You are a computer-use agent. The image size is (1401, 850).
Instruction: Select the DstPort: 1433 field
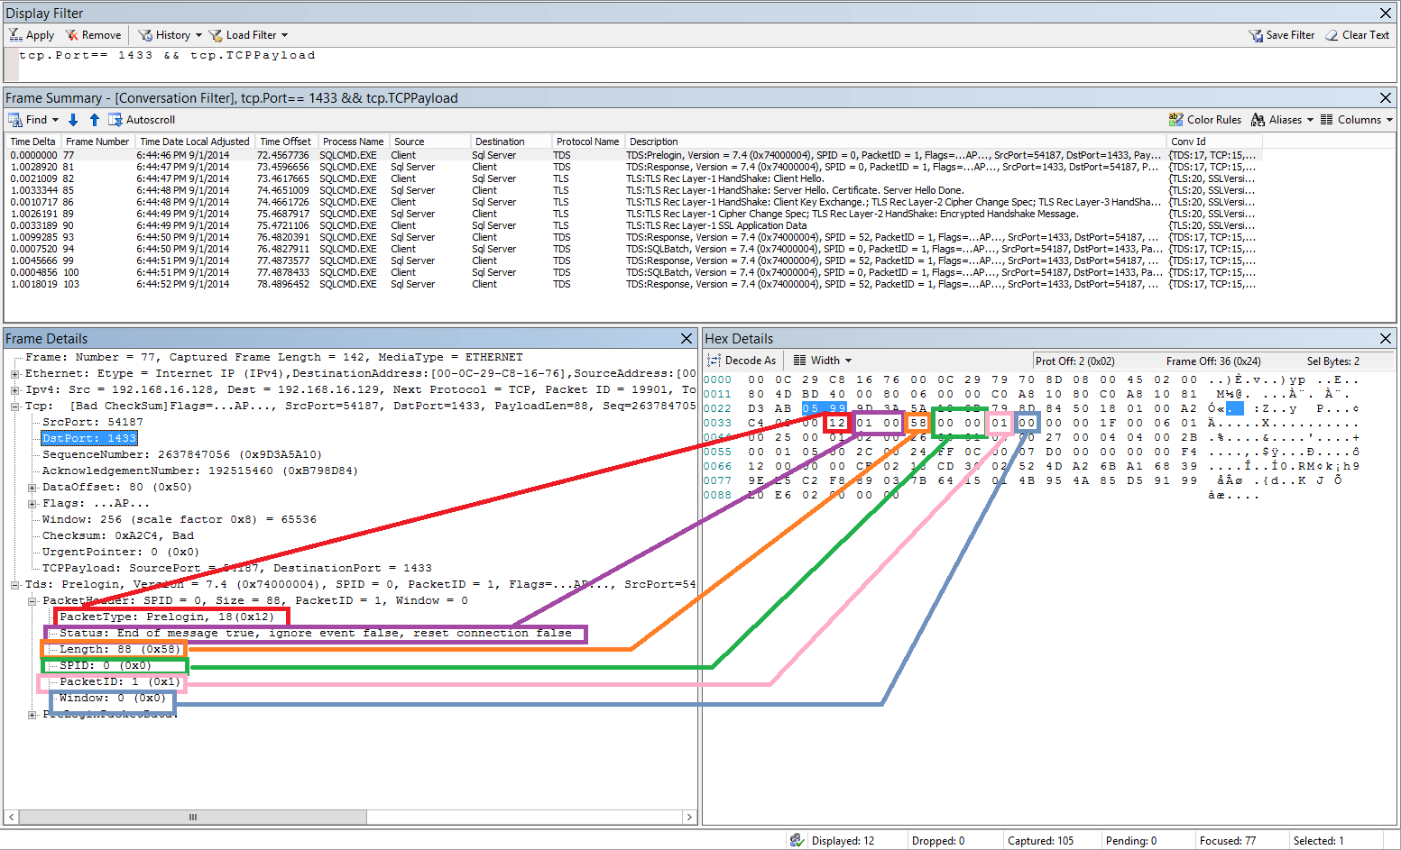coord(88,437)
